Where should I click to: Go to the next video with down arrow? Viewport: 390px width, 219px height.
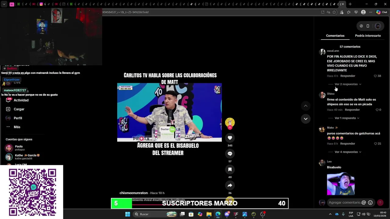click(x=306, y=119)
